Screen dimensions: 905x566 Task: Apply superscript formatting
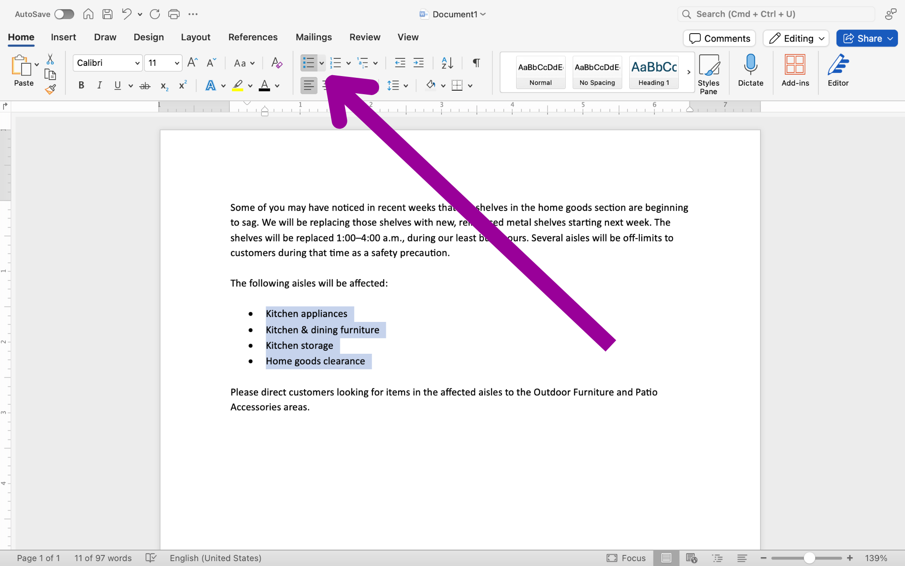[x=183, y=85]
